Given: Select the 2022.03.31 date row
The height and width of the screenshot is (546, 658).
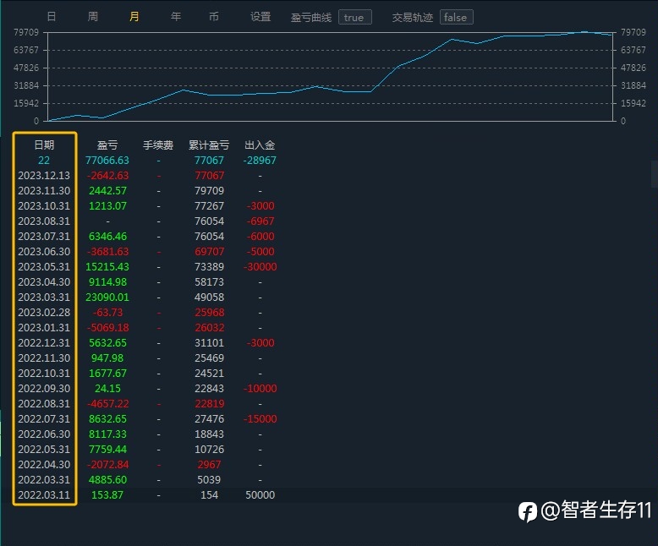Looking at the screenshot, I should pyautogui.click(x=44, y=480).
